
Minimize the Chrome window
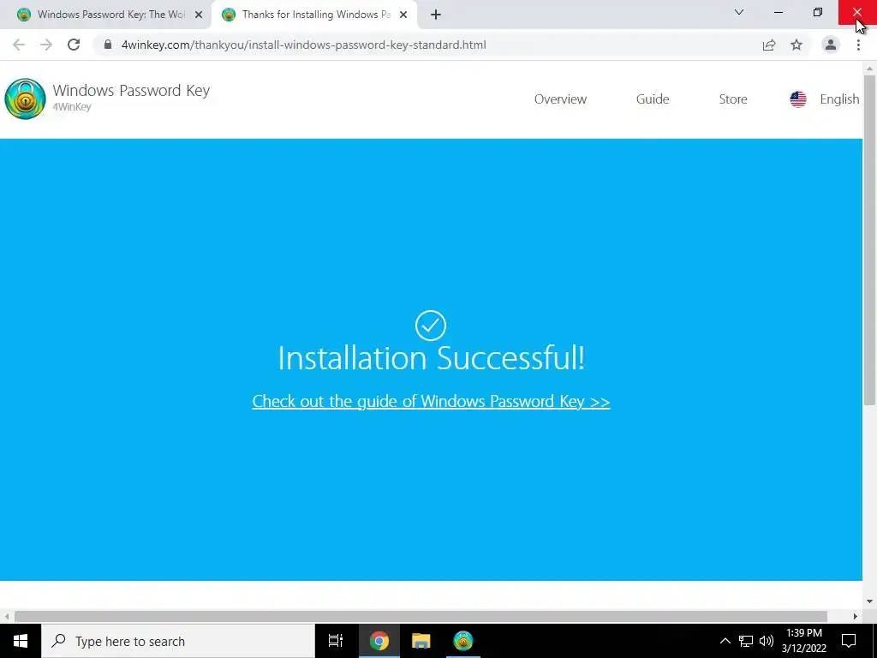(x=778, y=12)
